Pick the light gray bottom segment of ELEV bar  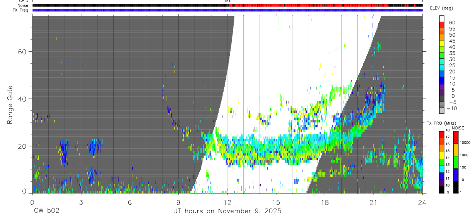coord(442,110)
